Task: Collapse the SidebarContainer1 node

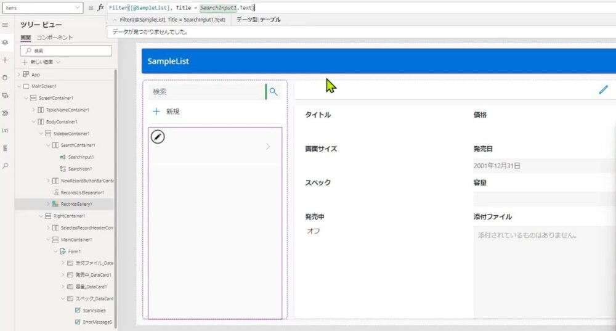Action: pyautogui.click(x=41, y=133)
